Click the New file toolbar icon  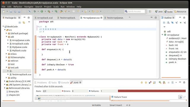[4, 11]
